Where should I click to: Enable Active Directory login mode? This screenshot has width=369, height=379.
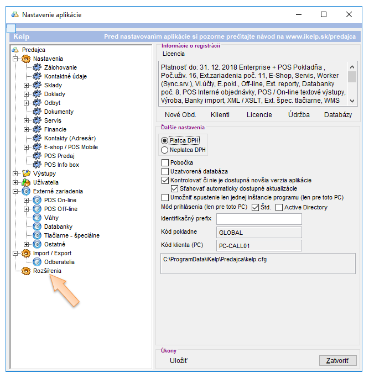tap(279, 207)
